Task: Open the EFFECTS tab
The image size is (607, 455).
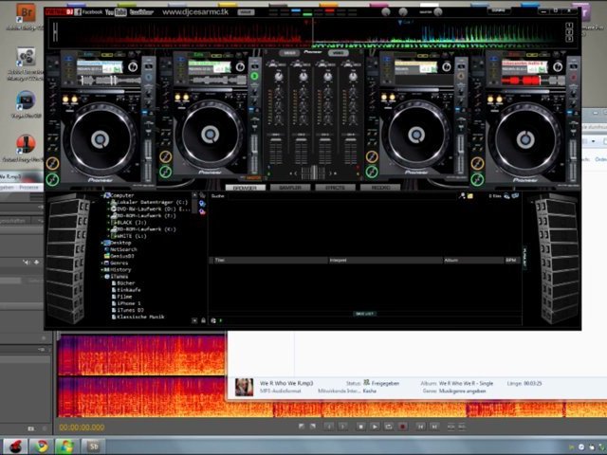Action: 335,188
